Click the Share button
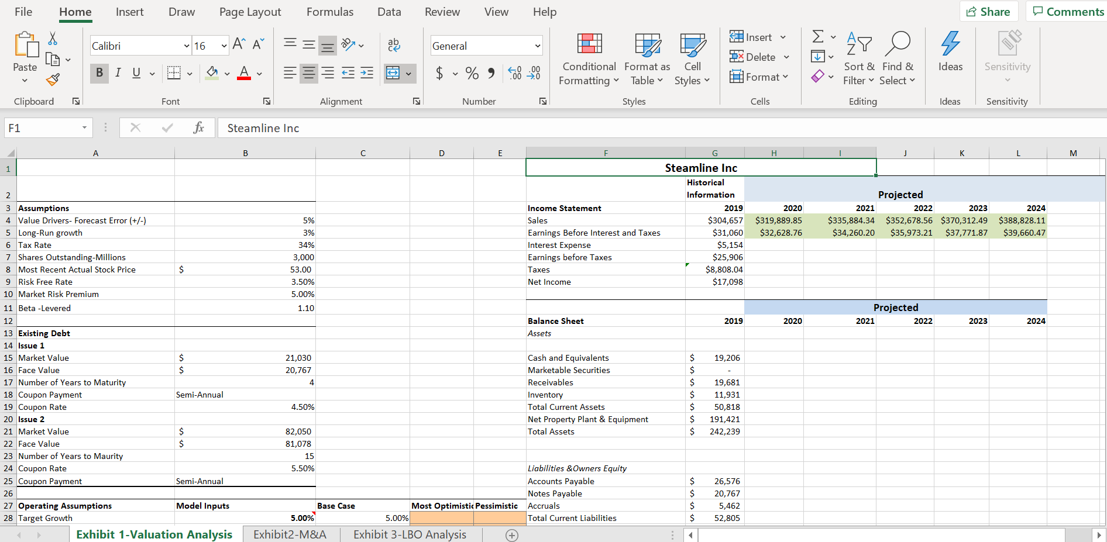The height and width of the screenshot is (542, 1107). pos(988,11)
